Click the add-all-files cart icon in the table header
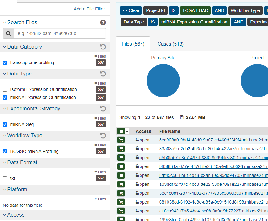268x221 pixels. click(121, 131)
